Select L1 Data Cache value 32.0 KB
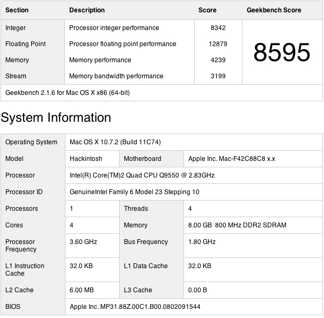Image resolution: width=324 pixels, height=318 pixels. (x=200, y=266)
